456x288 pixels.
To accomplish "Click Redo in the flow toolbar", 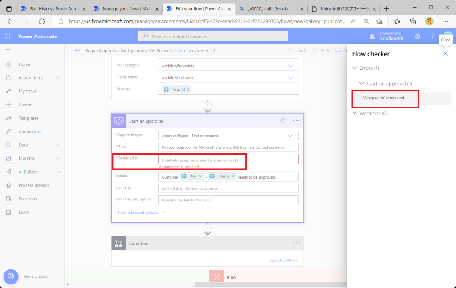I will tap(322, 51).
